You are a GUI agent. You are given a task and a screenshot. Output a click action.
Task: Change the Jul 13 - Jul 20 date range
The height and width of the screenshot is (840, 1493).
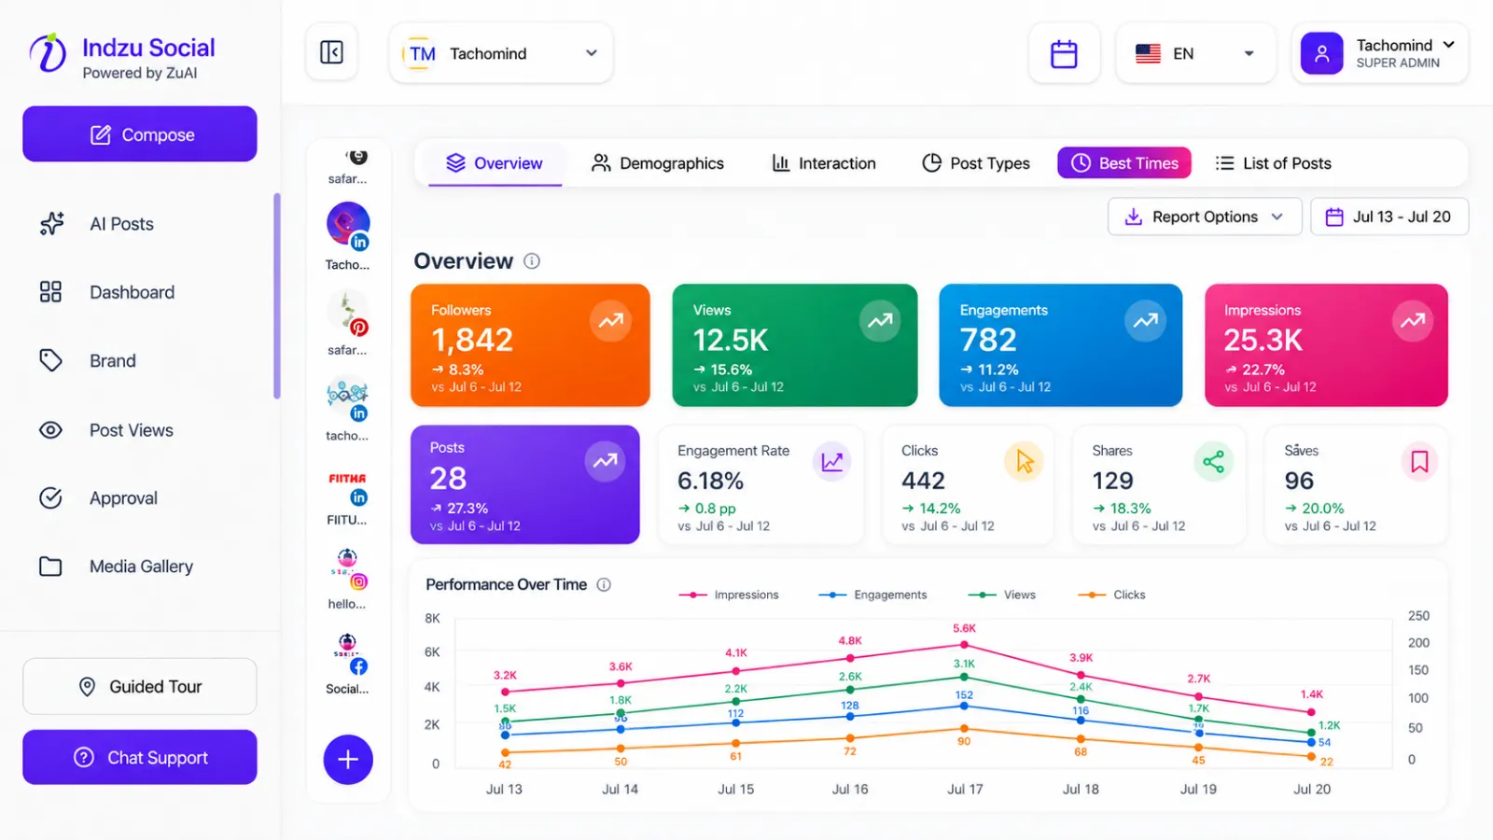coord(1389,217)
